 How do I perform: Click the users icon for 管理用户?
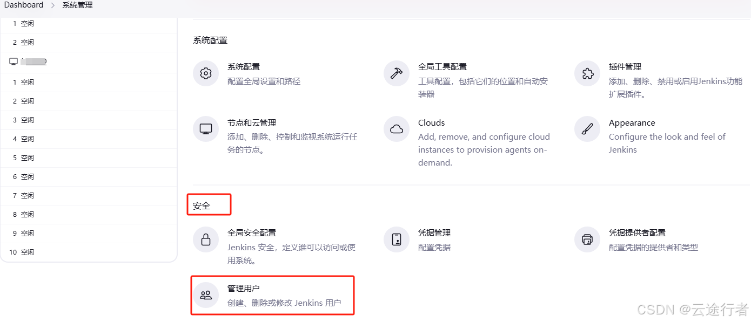206,295
